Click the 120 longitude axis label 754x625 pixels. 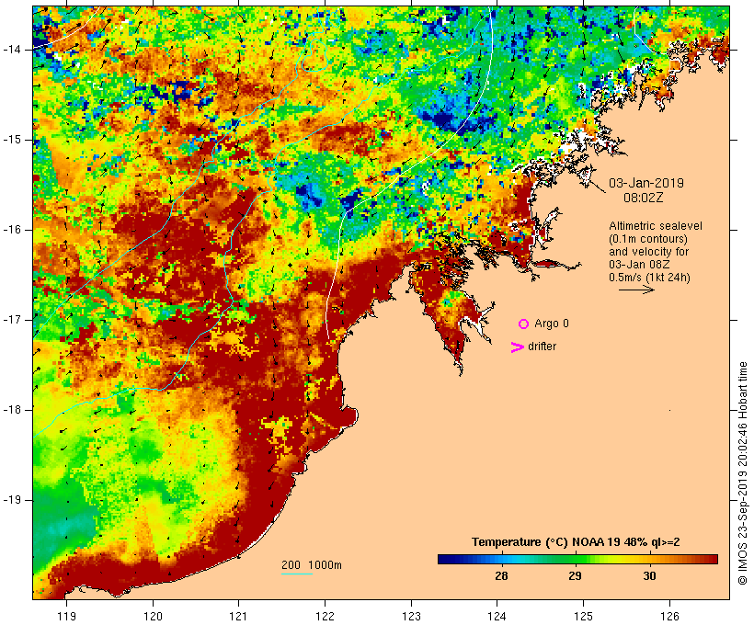coord(153,617)
